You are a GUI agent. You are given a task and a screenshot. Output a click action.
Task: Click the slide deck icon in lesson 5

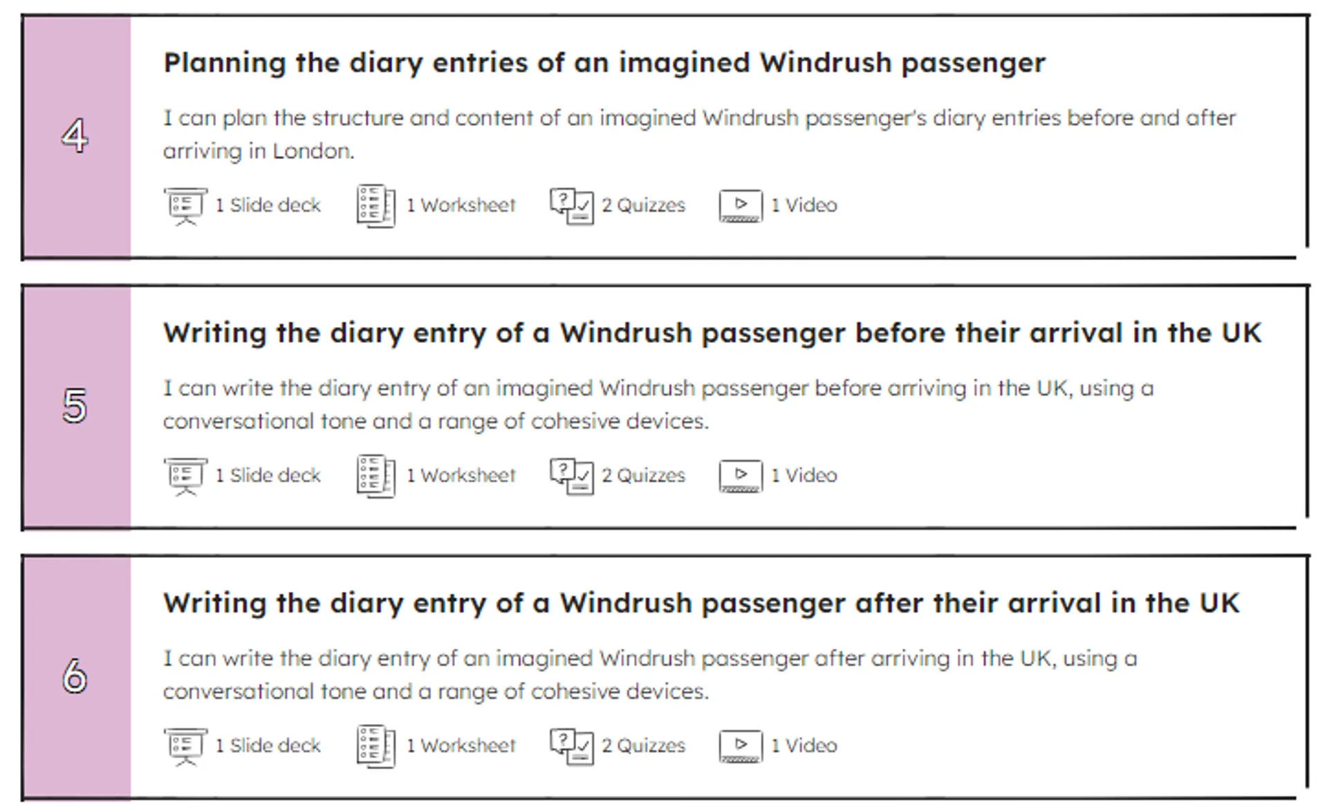tap(185, 476)
